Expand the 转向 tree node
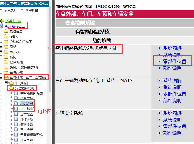194x144 pixels. point(1,57)
